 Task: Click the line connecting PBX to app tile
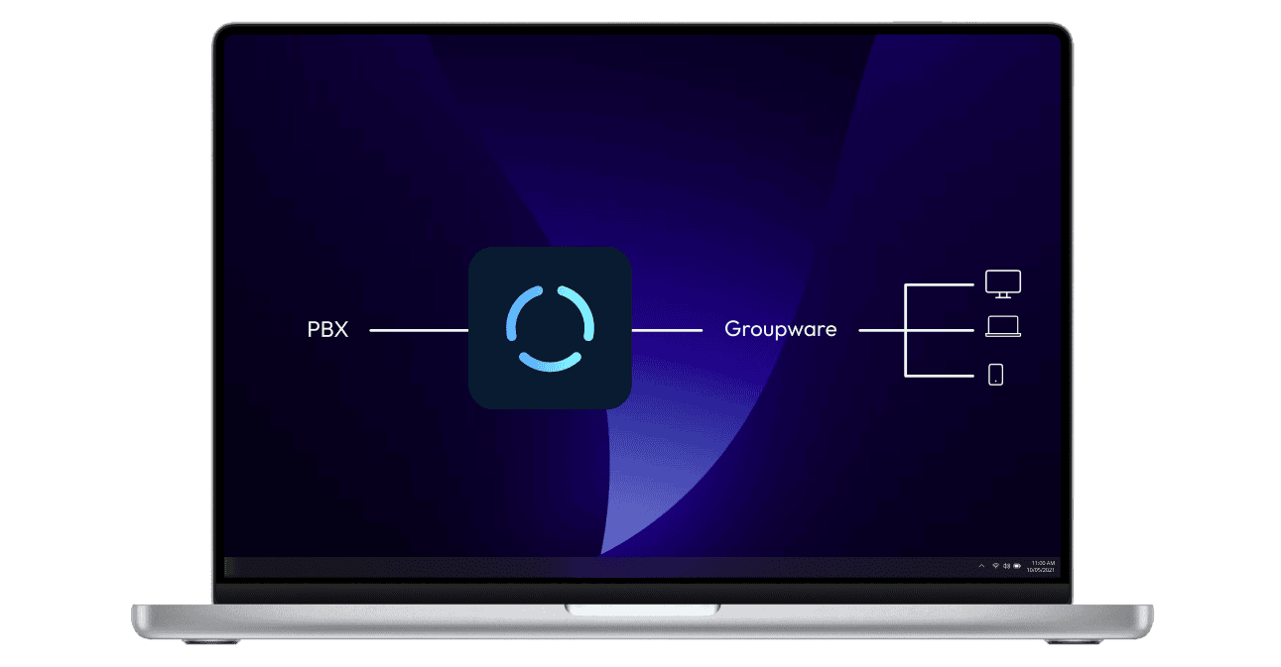(418, 330)
